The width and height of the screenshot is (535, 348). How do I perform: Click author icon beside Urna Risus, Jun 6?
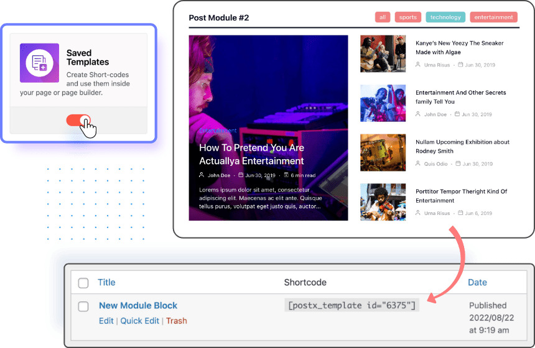[417, 213]
